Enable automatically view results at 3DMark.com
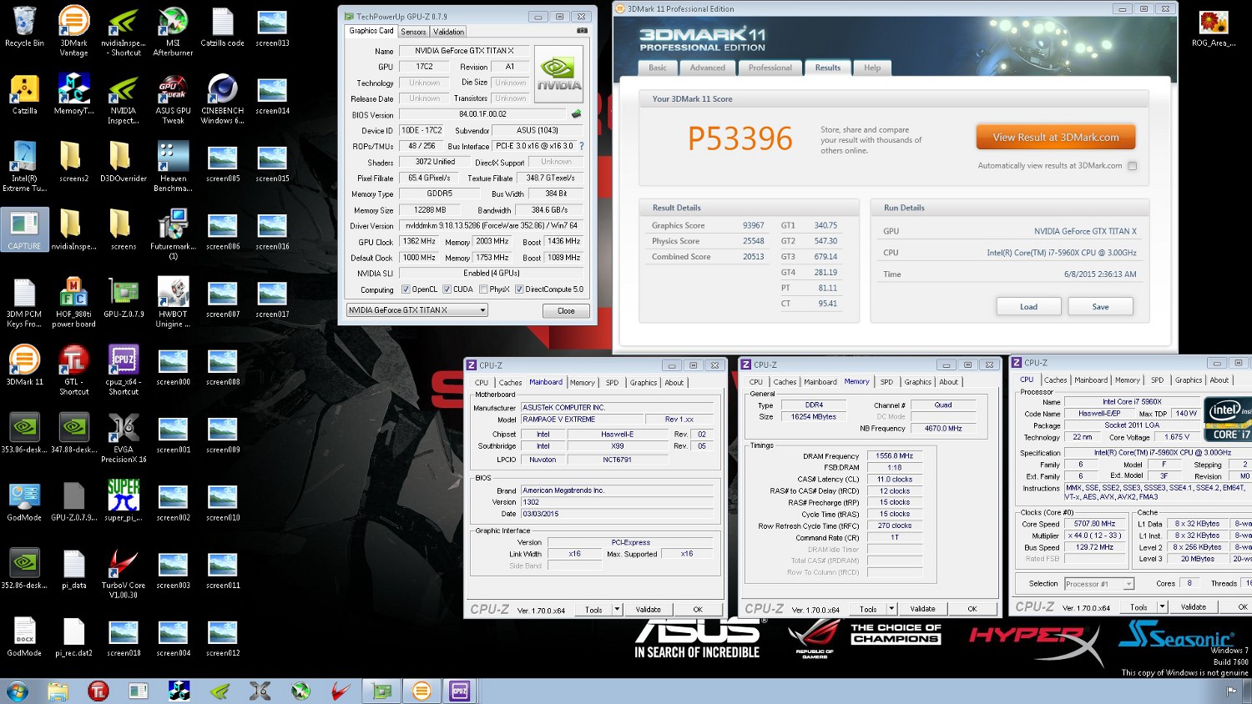Image resolution: width=1252 pixels, height=704 pixels. [x=1133, y=166]
